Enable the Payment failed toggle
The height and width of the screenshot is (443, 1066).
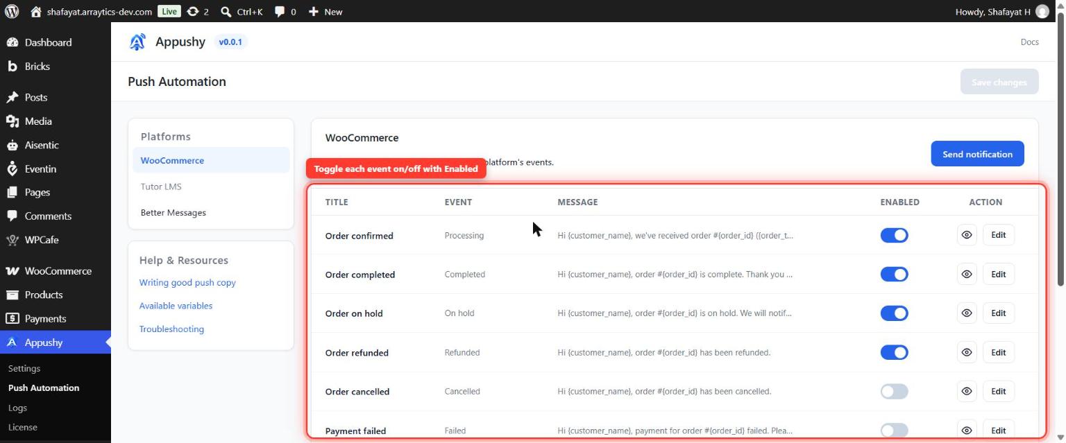pyautogui.click(x=894, y=431)
